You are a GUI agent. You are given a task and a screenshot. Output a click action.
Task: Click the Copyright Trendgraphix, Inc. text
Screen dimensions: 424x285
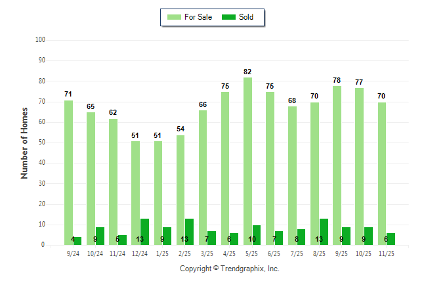click(x=230, y=269)
